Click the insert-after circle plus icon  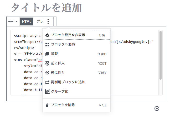(47, 73)
